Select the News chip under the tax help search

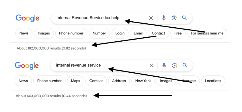pyautogui.click(x=24, y=33)
